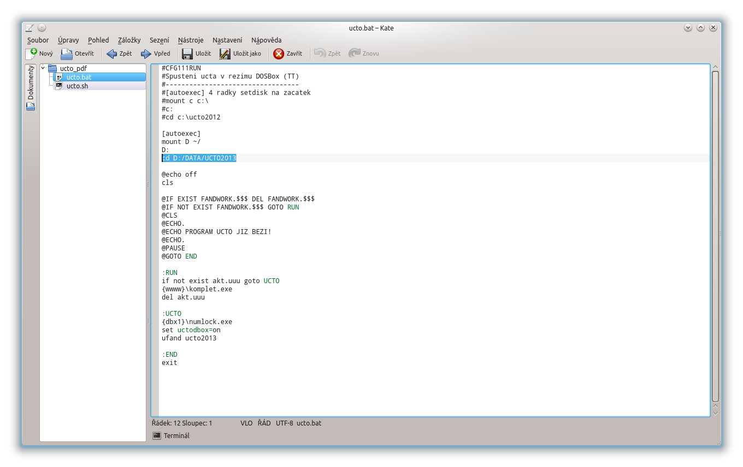This screenshot has width=743, height=467.
Task: Click the line 'del akt.uuu'
Action: [183, 297]
